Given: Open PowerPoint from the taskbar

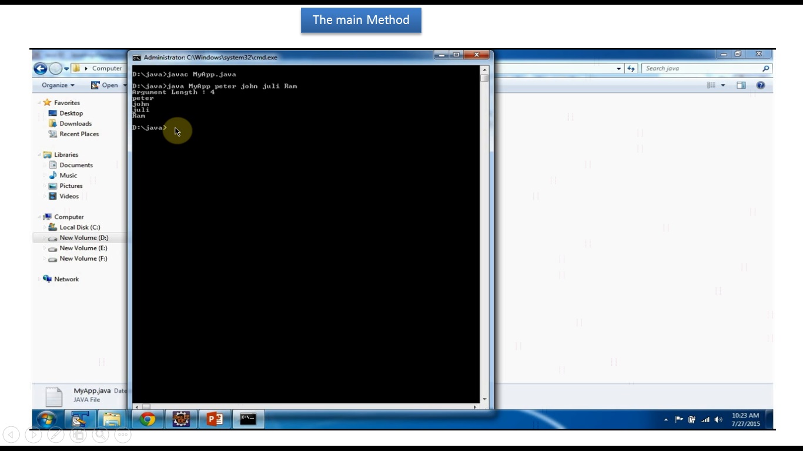Looking at the screenshot, I should point(214,419).
